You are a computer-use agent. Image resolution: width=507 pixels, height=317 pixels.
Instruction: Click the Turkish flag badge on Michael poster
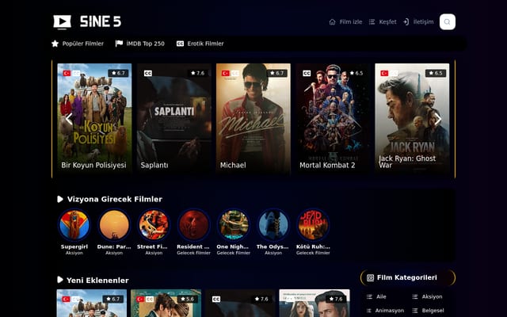click(225, 74)
